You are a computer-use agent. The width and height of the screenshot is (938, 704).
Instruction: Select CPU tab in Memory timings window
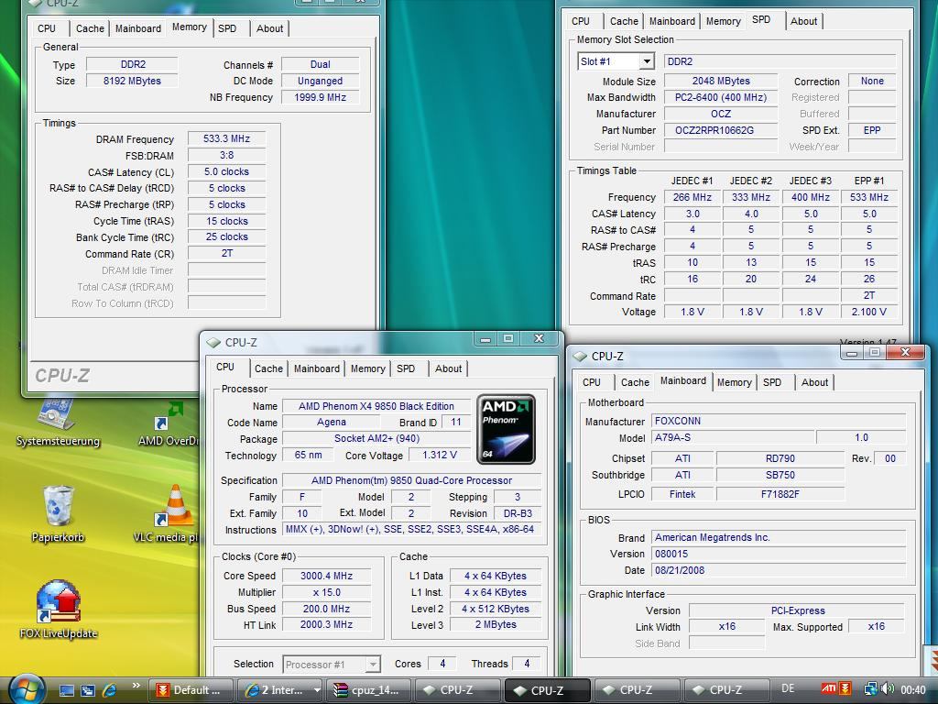(x=46, y=28)
